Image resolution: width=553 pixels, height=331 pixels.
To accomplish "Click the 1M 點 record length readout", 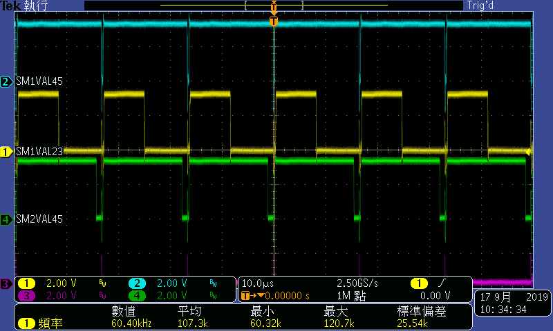I will 351,295.
